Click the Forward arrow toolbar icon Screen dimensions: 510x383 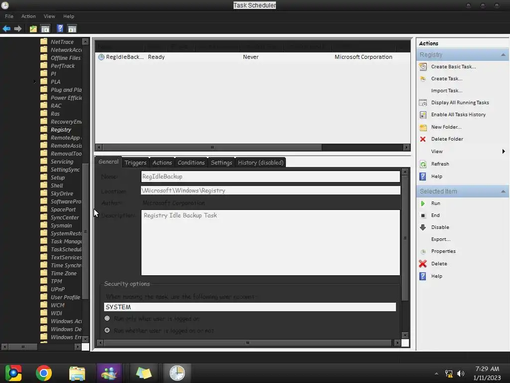point(18,28)
